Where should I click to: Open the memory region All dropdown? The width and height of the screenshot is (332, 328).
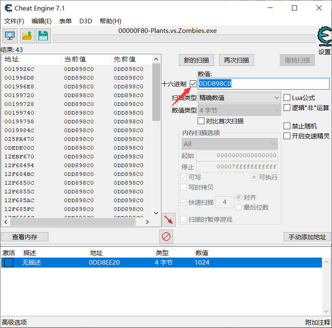[x=230, y=144]
